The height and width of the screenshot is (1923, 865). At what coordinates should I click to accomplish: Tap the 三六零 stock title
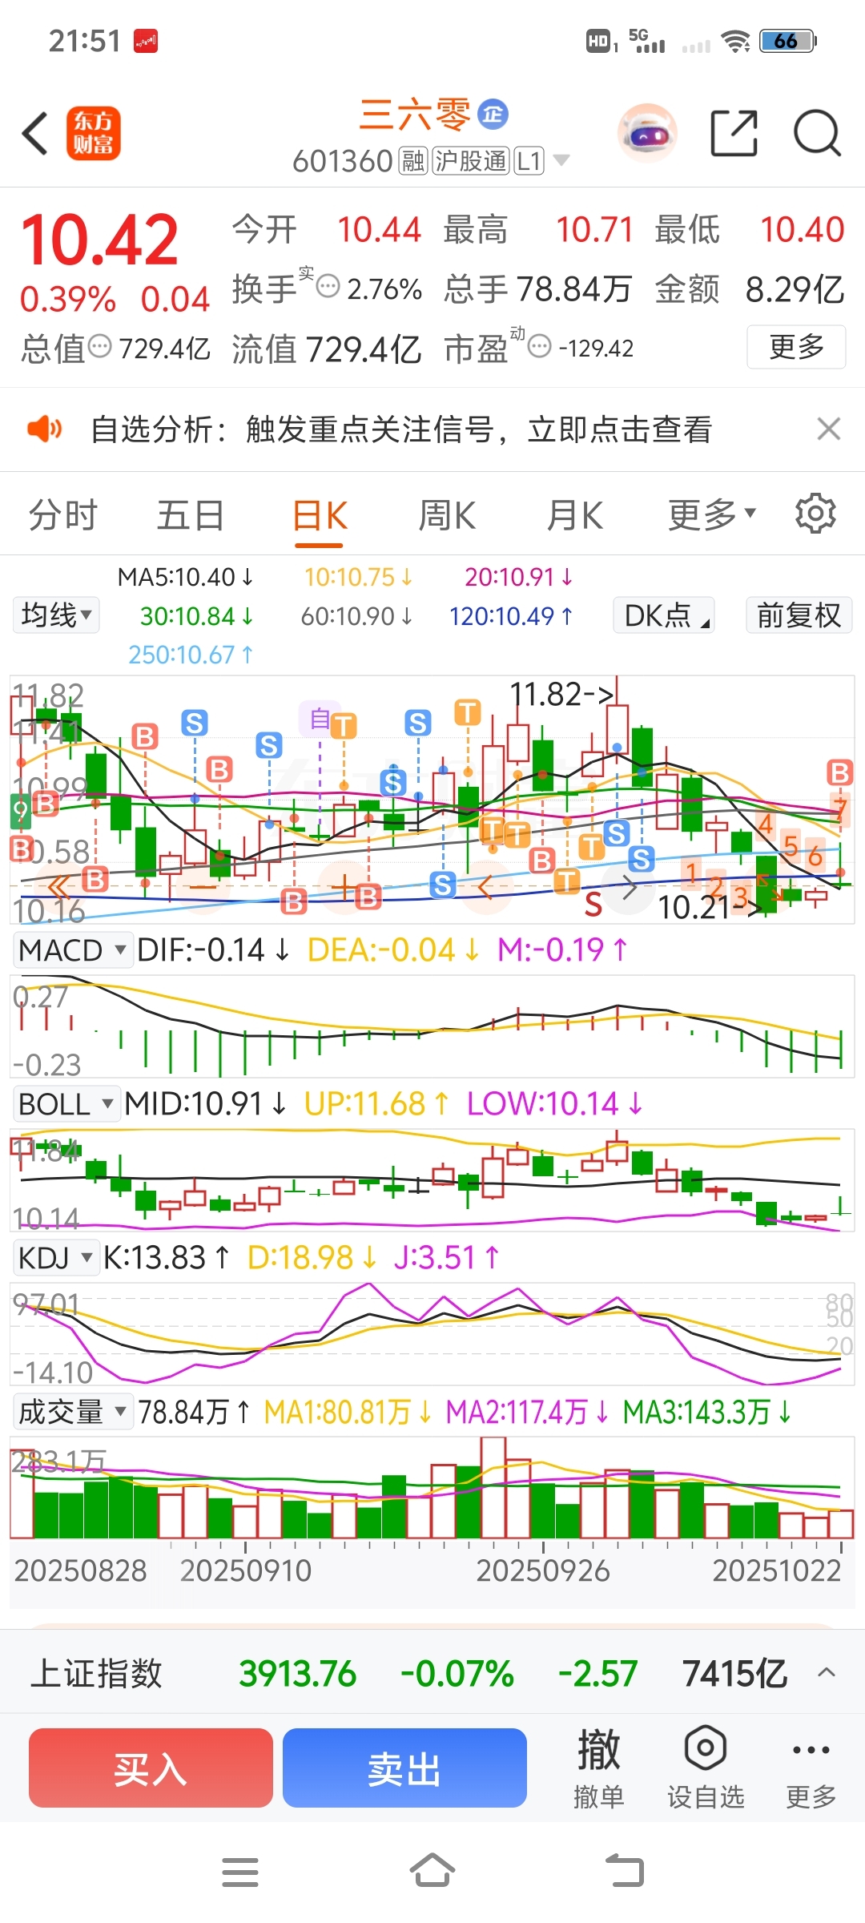click(x=415, y=115)
